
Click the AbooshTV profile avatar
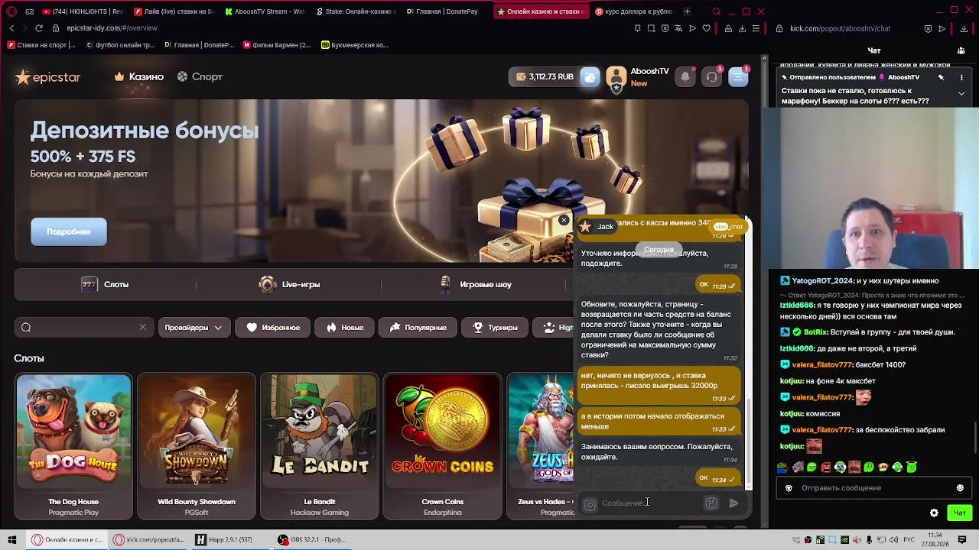point(616,76)
